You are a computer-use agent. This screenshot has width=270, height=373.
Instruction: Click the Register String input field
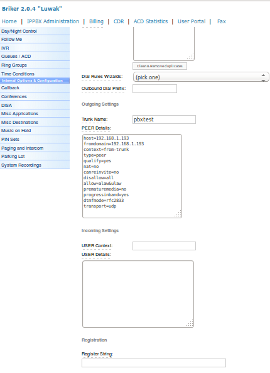pos(154,363)
